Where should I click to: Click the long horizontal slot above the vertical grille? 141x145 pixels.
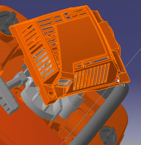click(x=100, y=60)
